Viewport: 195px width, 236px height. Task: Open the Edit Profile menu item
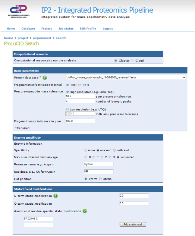click(88, 29)
